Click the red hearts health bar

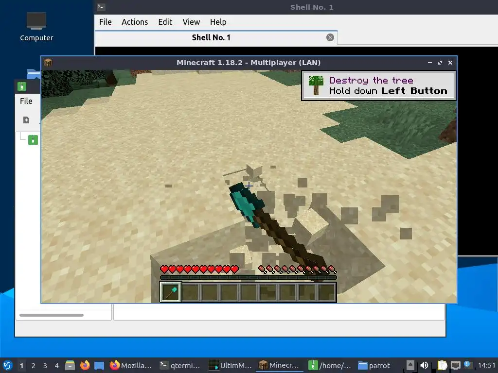pyautogui.click(x=199, y=270)
